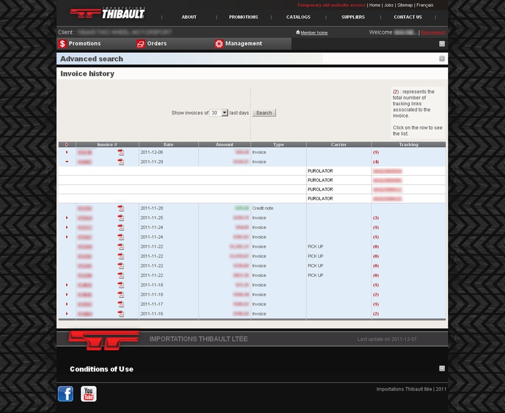Open PDF for the 2011-12-06 invoice

coord(121,152)
